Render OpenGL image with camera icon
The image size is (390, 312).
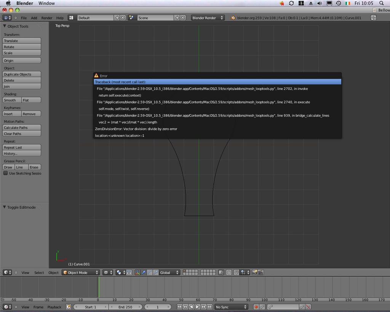pyautogui.click(x=254, y=272)
